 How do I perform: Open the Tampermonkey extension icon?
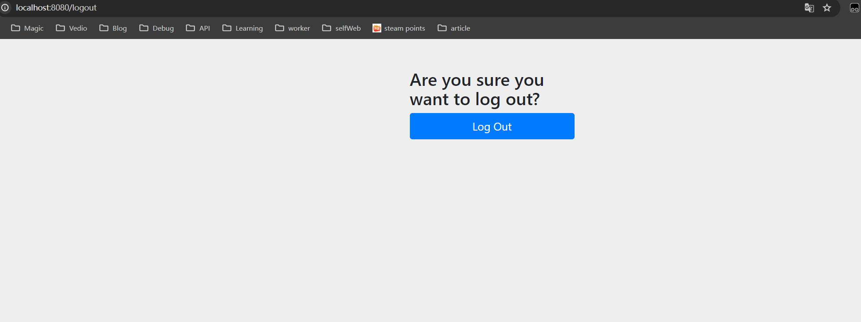(854, 8)
